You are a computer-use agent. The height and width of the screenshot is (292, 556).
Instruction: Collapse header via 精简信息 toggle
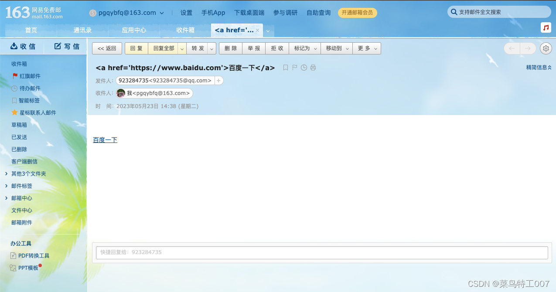coord(539,68)
